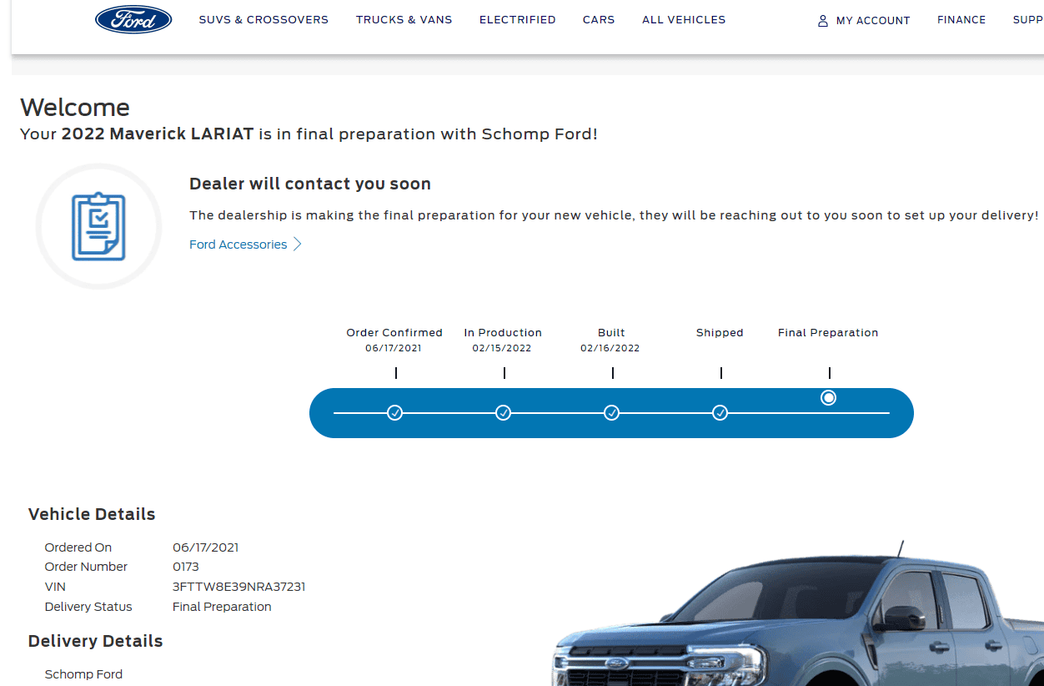Click the order number 0173

[x=185, y=567]
